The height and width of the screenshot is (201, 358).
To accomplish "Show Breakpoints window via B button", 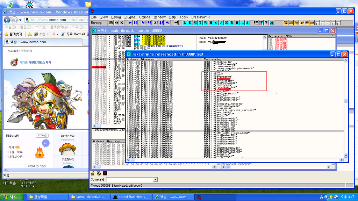I will (x=232, y=23).
